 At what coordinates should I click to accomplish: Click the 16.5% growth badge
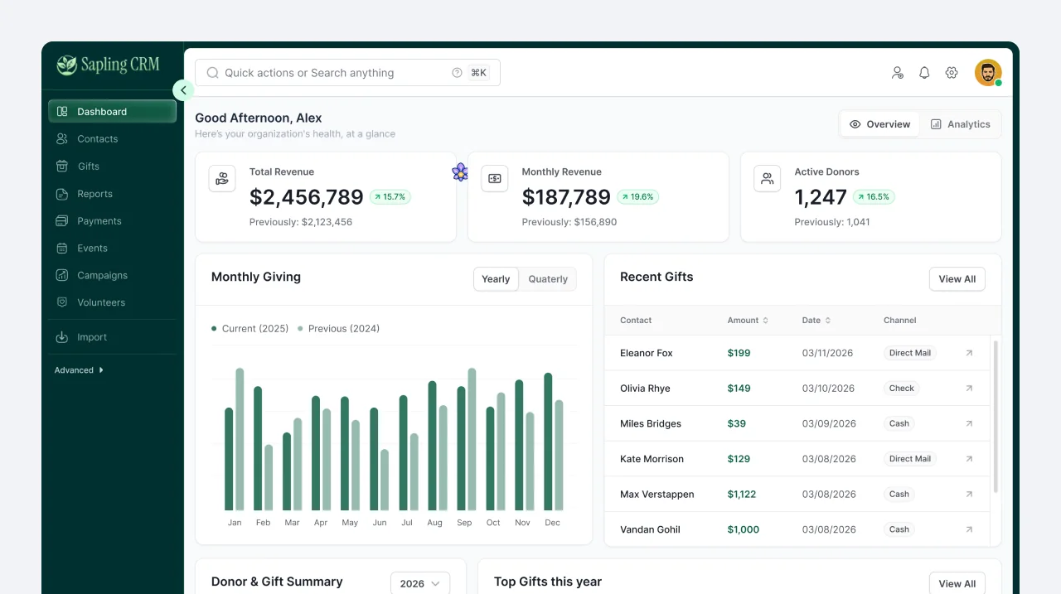874,197
